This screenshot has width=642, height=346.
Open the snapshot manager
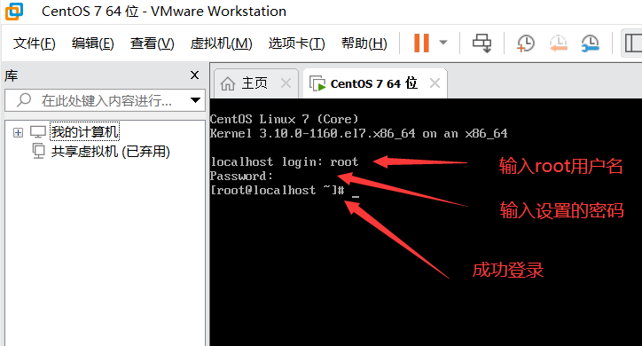pyautogui.click(x=590, y=43)
